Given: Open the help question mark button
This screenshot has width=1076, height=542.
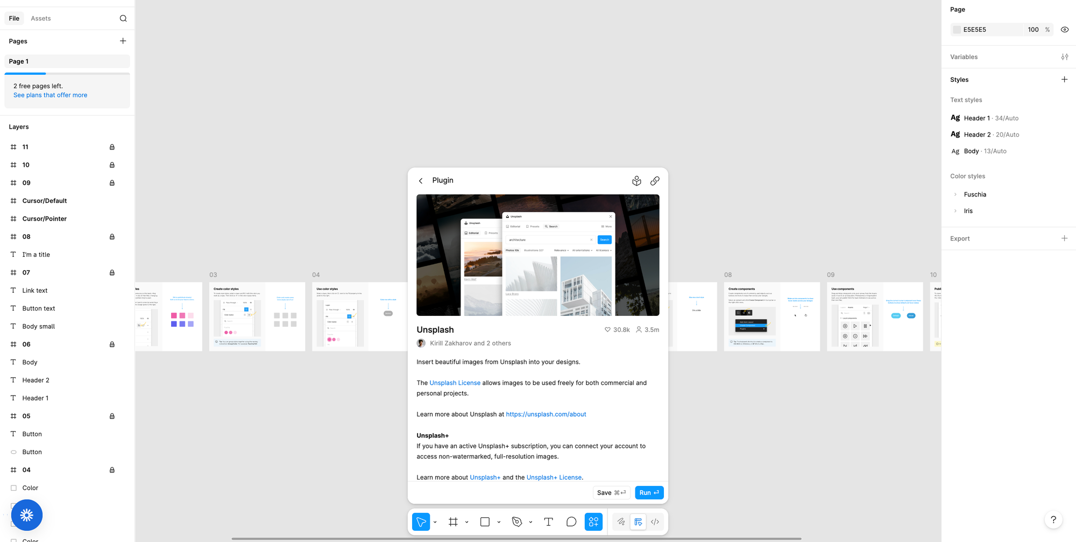Looking at the screenshot, I should [1053, 519].
